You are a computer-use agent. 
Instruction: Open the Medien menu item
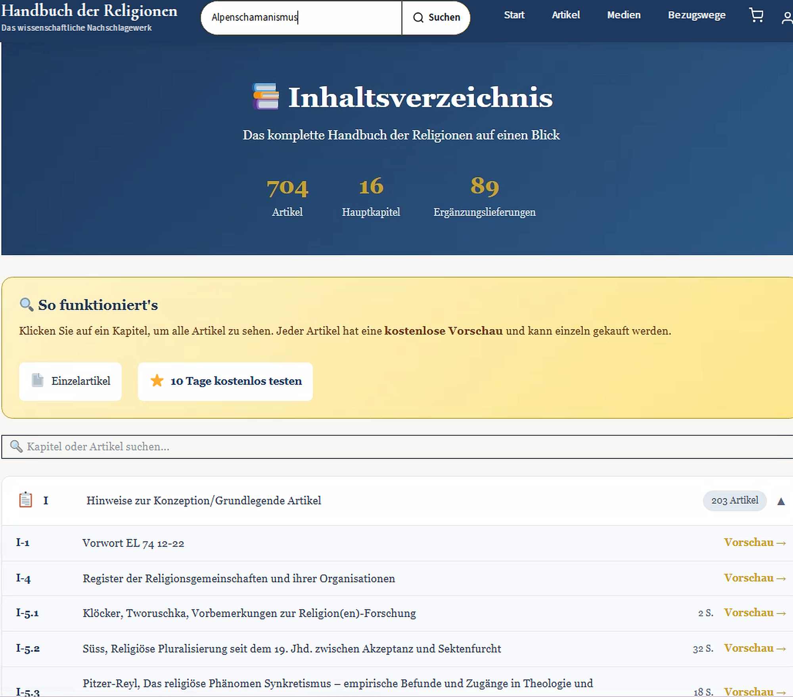point(624,15)
